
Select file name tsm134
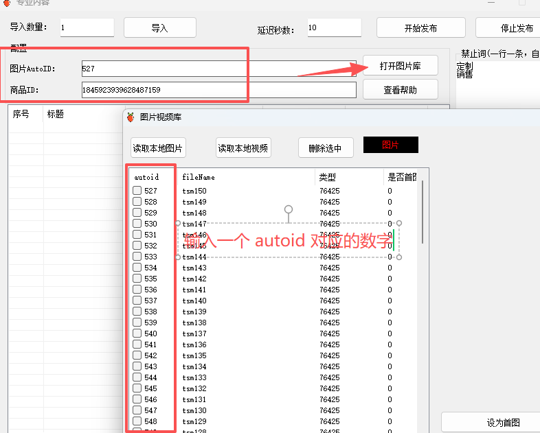pos(194,366)
